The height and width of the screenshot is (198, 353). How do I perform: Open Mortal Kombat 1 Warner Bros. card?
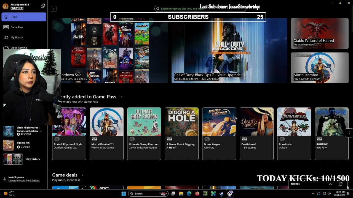pos(106,134)
